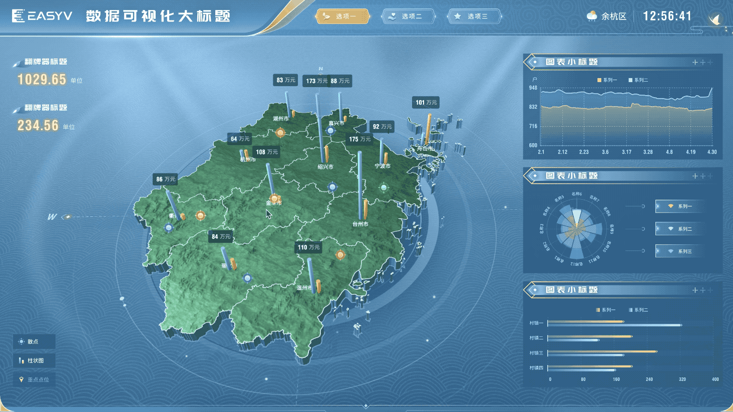Viewport: 733px width, 412px height.
Task: Switch to the 选项三 tab
Action: [x=474, y=17]
